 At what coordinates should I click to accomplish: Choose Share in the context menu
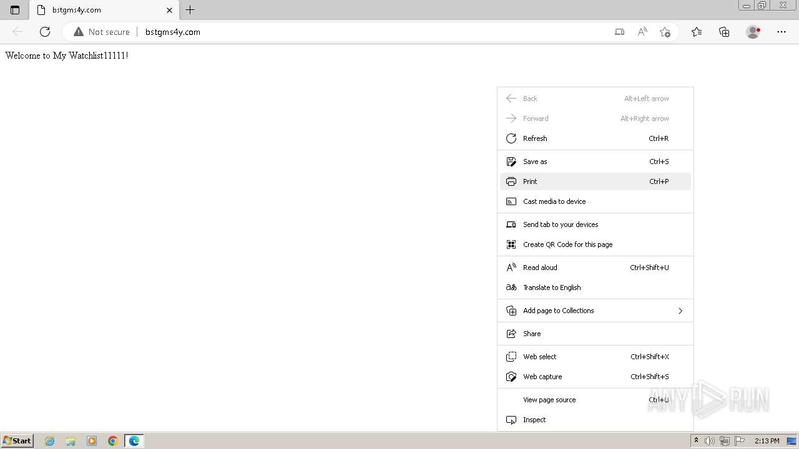pos(596,334)
